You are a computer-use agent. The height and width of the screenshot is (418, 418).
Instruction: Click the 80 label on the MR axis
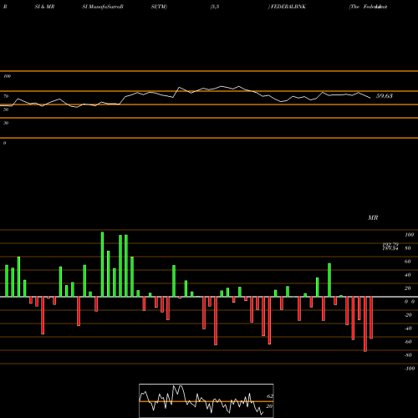click(408, 248)
